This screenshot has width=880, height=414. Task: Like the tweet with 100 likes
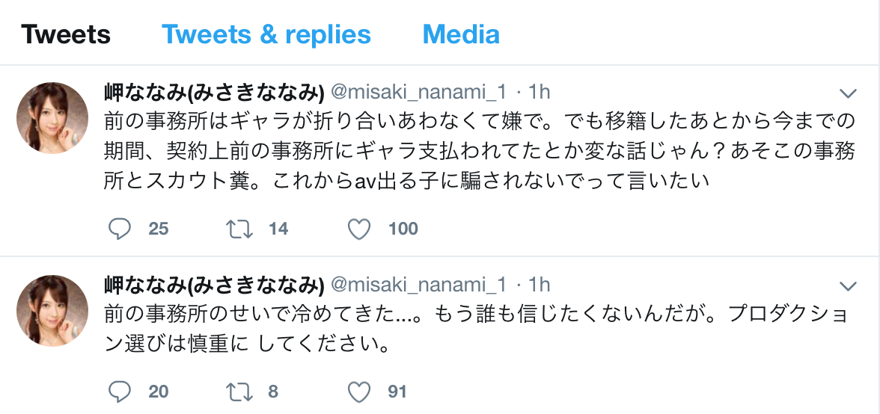[x=360, y=229]
